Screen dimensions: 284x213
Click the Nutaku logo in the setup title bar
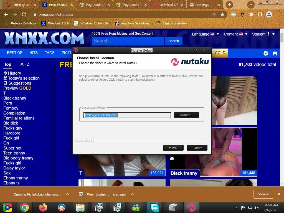click(76, 50)
